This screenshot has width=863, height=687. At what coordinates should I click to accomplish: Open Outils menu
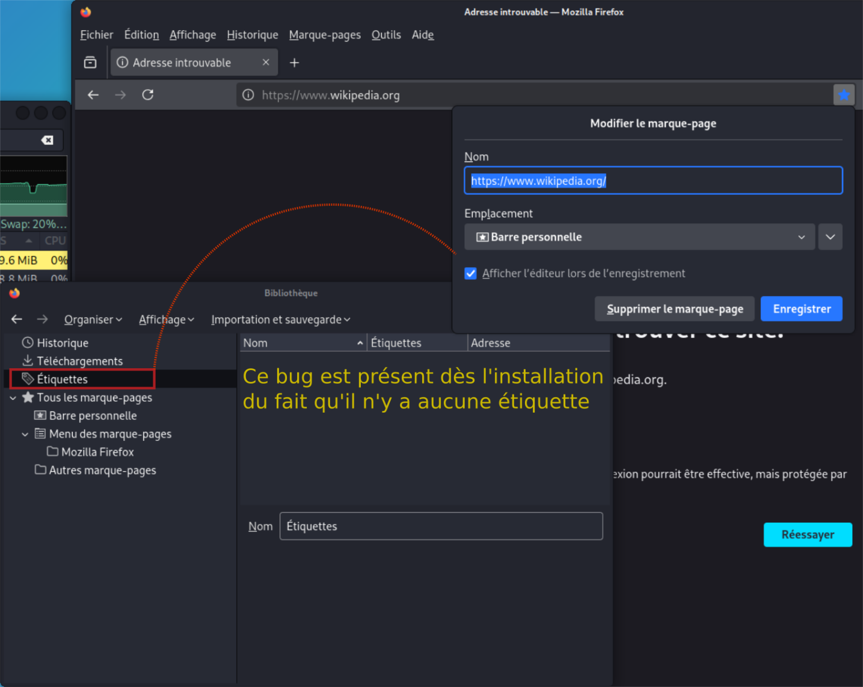pos(386,35)
